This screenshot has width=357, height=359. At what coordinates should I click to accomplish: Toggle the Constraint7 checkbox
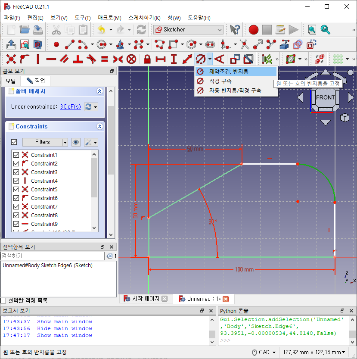16,206
